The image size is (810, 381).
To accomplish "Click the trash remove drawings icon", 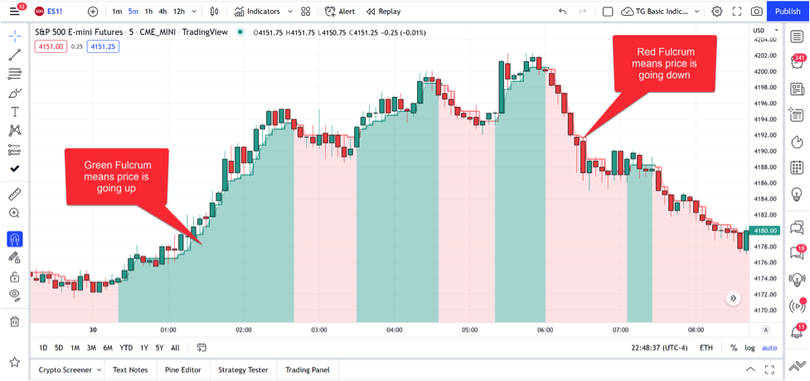I will tap(15, 321).
